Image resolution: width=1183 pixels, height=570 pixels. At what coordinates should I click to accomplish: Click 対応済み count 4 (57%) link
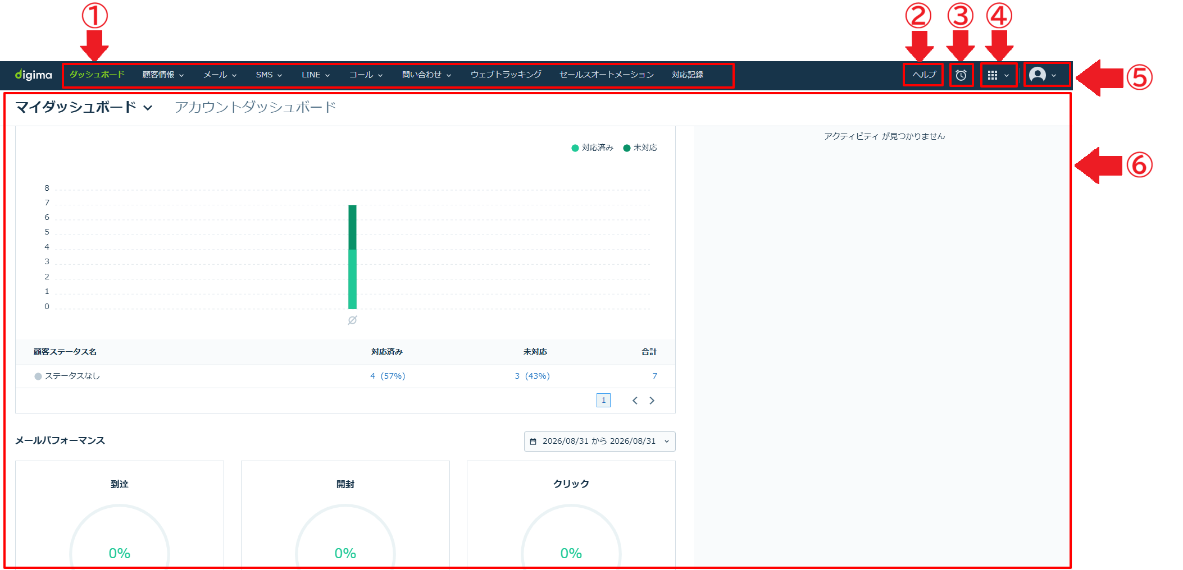coord(388,376)
